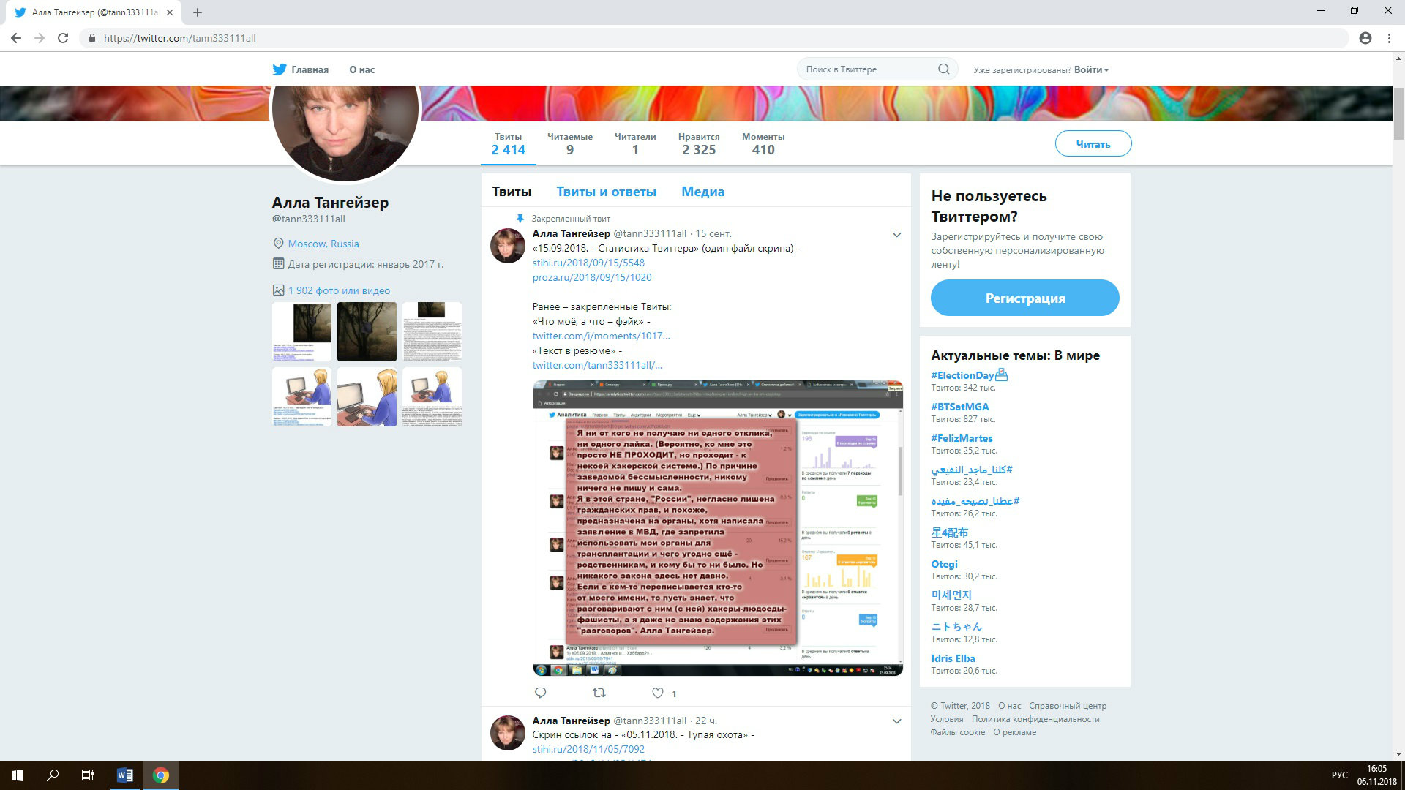Reload the page with the refresh icon
This screenshot has width=1405, height=790.
point(63,38)
